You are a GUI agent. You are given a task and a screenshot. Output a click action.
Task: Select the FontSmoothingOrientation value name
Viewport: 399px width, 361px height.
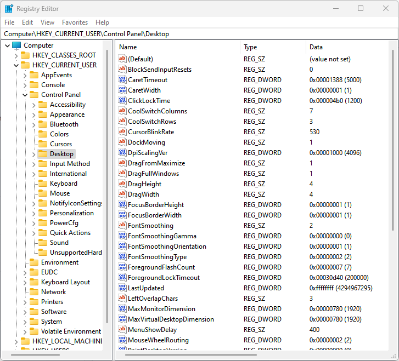click(167, 247)
